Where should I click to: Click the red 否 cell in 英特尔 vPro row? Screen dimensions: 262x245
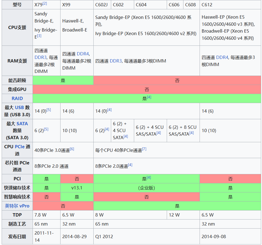point(63,206)
